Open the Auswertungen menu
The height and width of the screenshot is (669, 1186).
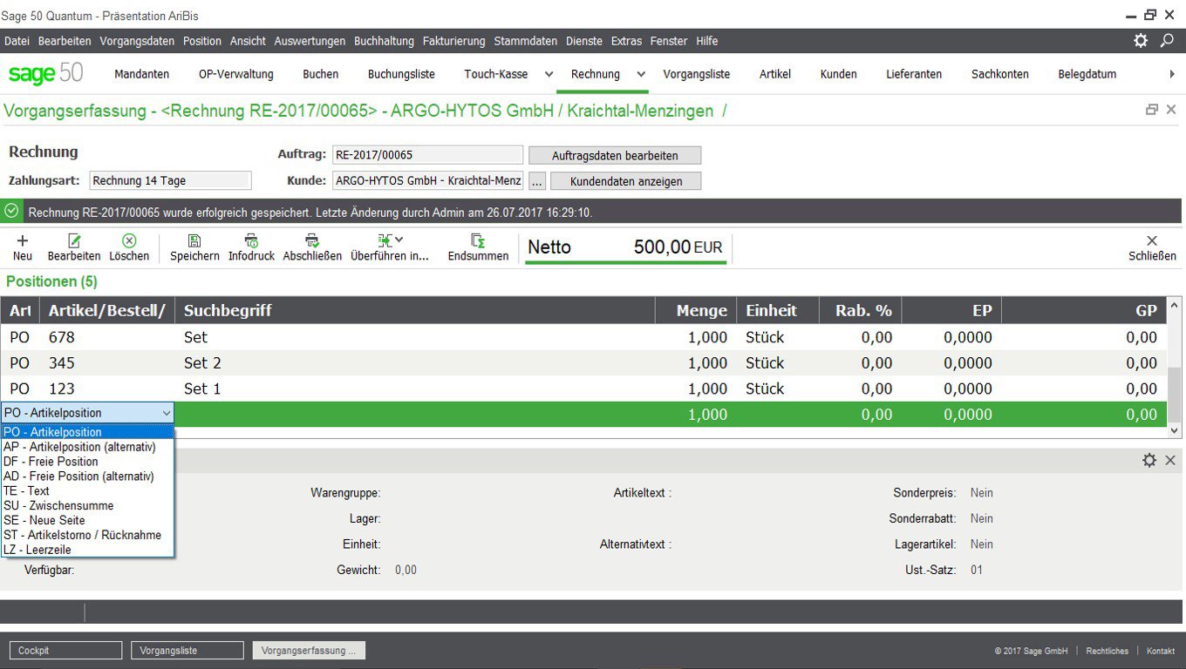(310, 41)
